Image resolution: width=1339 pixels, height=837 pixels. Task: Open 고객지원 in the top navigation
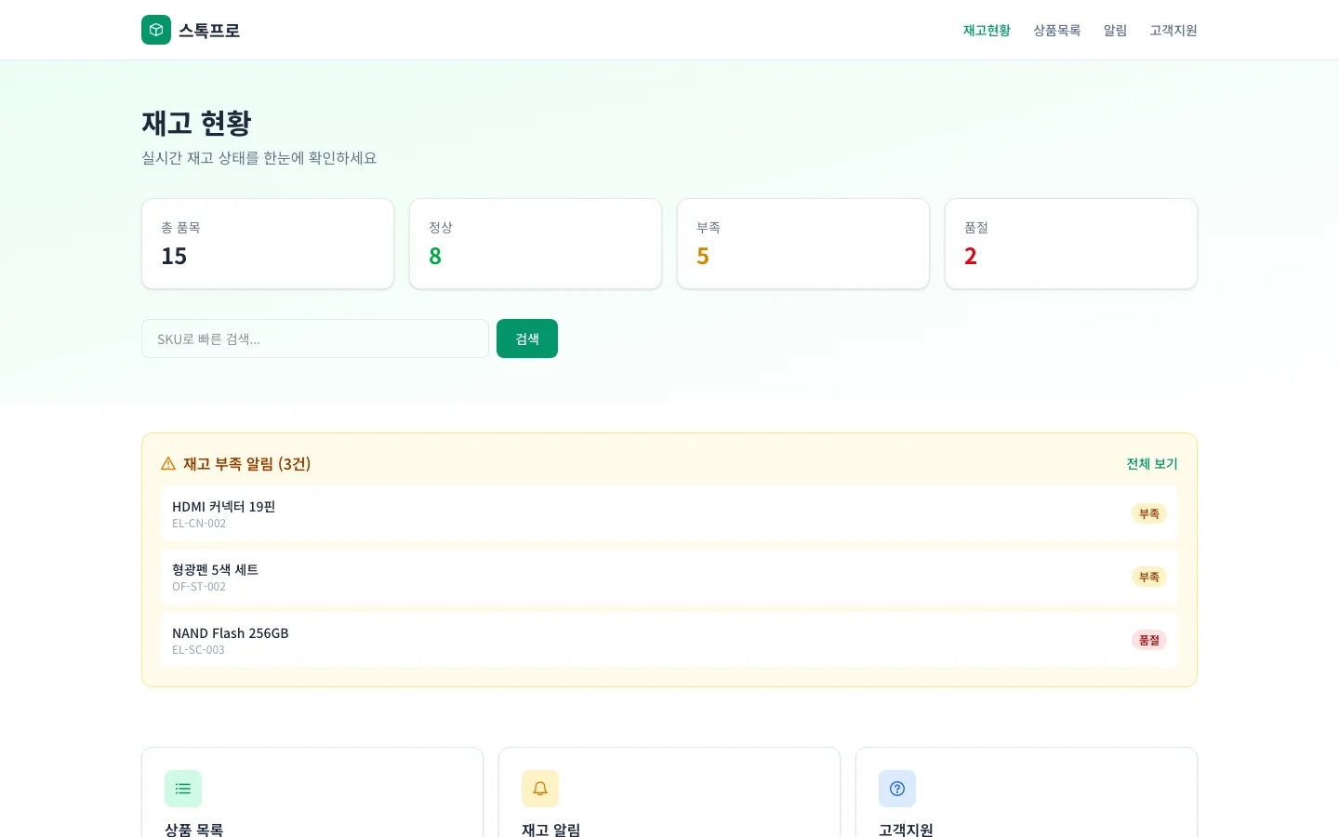(1173, 30)
